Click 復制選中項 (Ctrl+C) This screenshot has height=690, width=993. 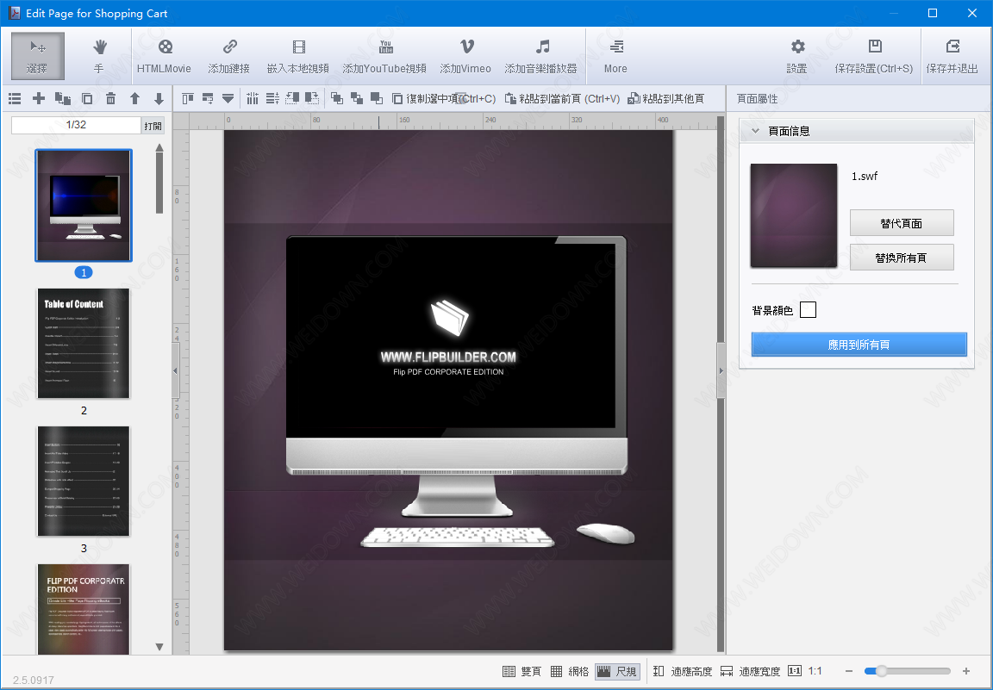pos(443,99)
